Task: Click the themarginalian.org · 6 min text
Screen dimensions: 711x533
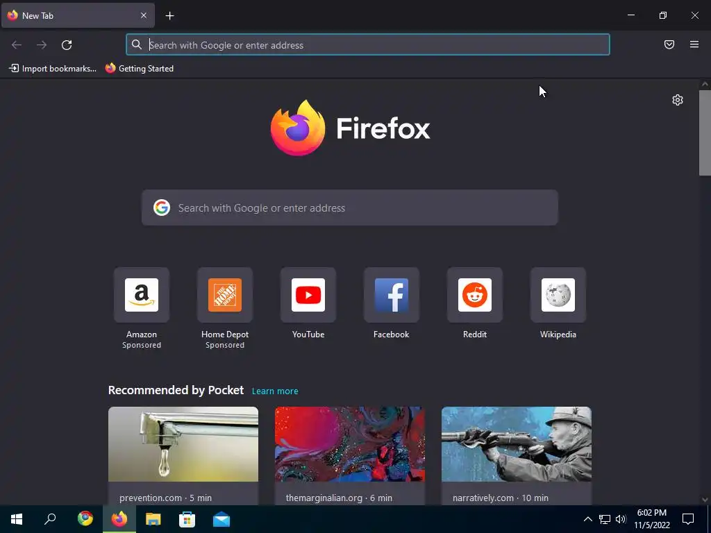Action: point(339,498)
